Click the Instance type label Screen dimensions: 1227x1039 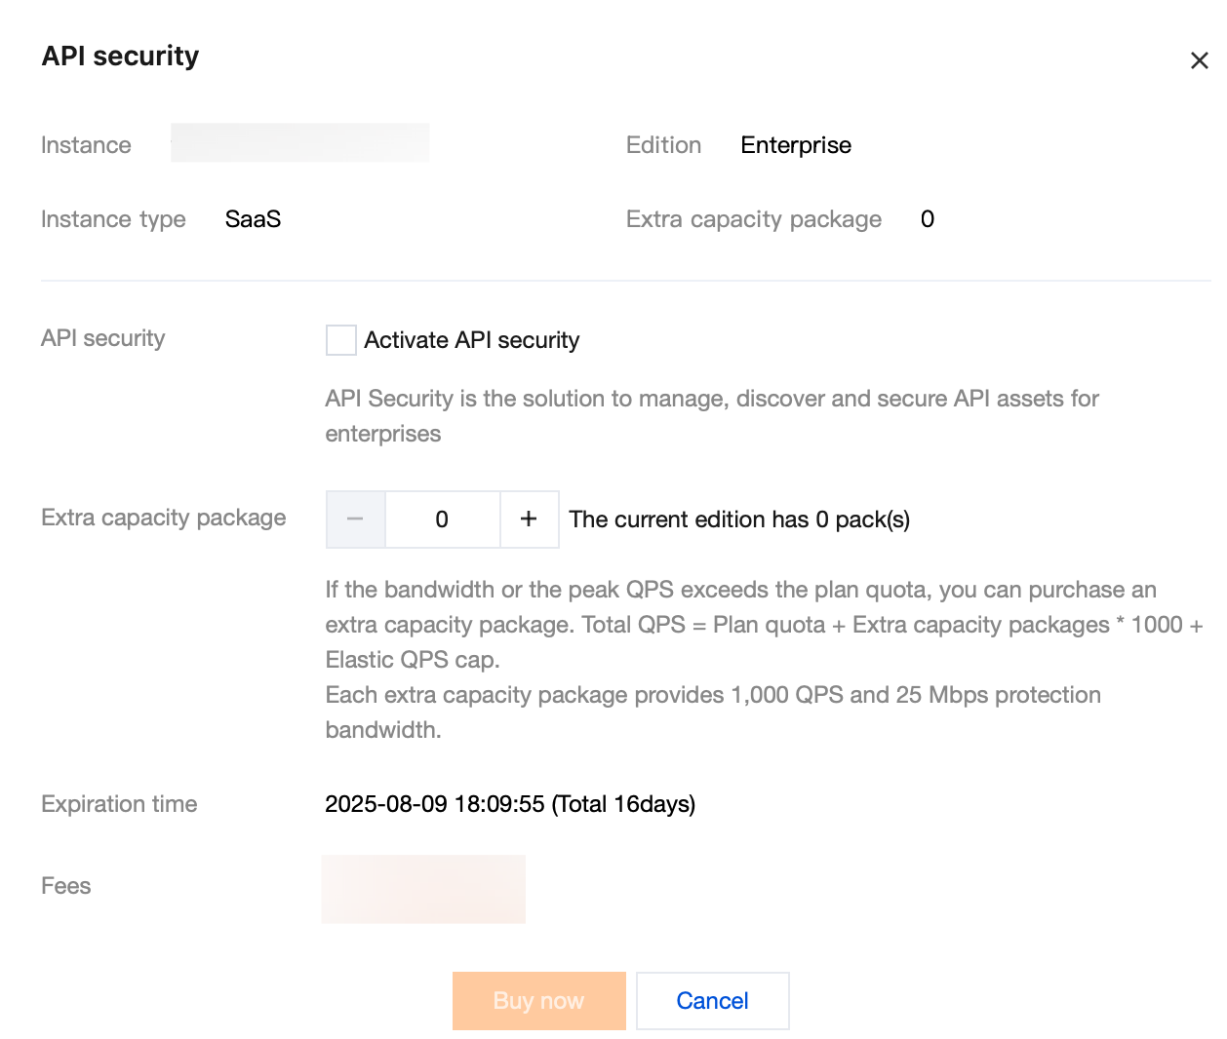[x=113, y=219]
